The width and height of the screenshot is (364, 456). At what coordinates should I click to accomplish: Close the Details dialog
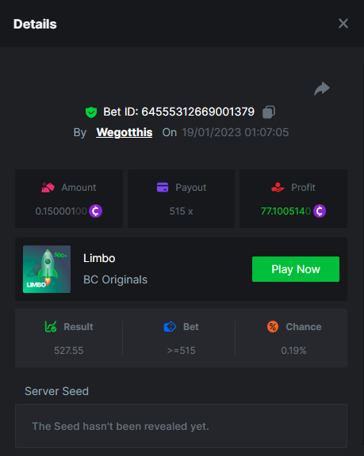point(343,24)
